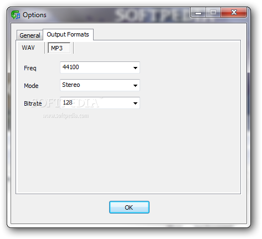Click the Stereo mode value field
Image resolution: width=262 pixels, height=239 pixels.
100,85
